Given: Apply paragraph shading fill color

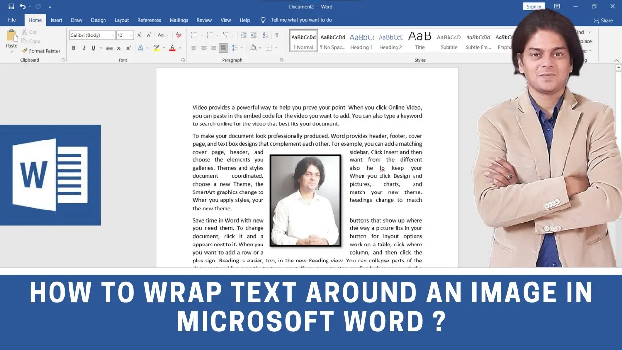Looking at the screenshot, I should click(253, 48).
